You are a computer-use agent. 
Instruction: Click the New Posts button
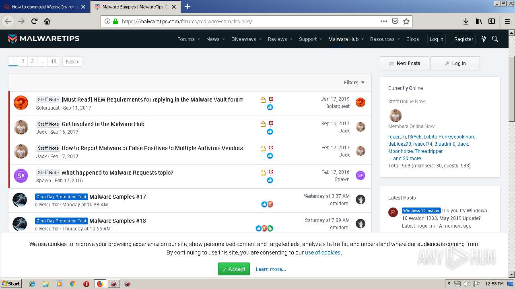tap(404, 63)
